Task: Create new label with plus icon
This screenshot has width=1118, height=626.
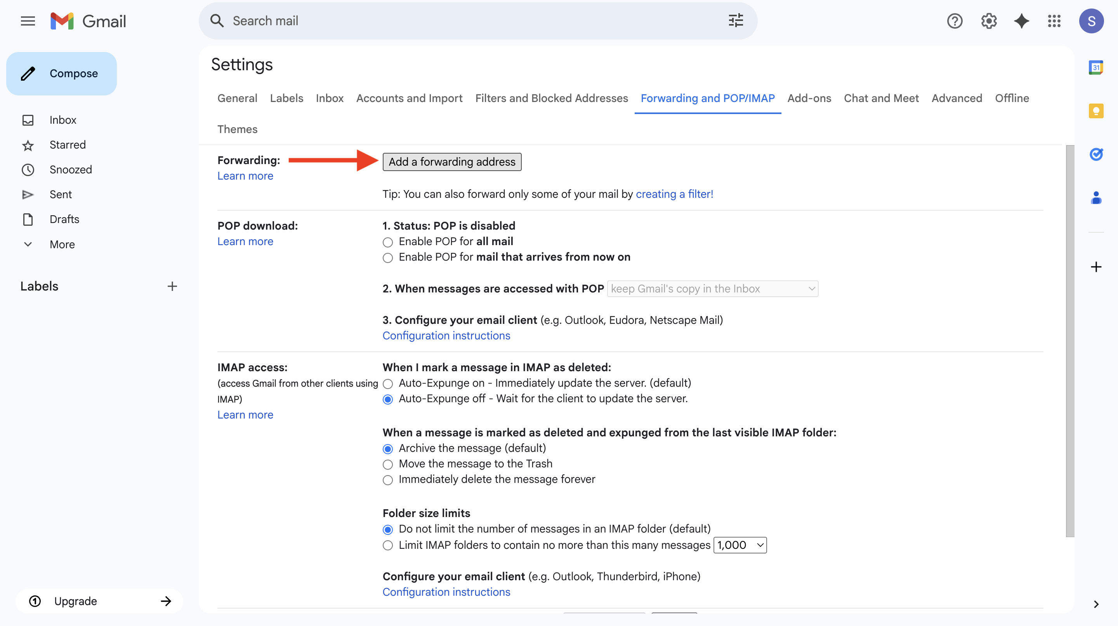Action: 172,286
